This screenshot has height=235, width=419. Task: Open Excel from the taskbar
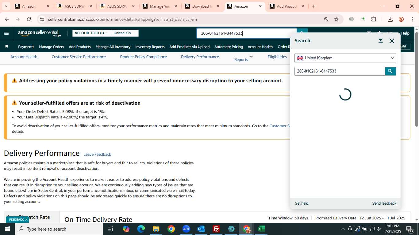pyautogui.click(x=261, y=229)
